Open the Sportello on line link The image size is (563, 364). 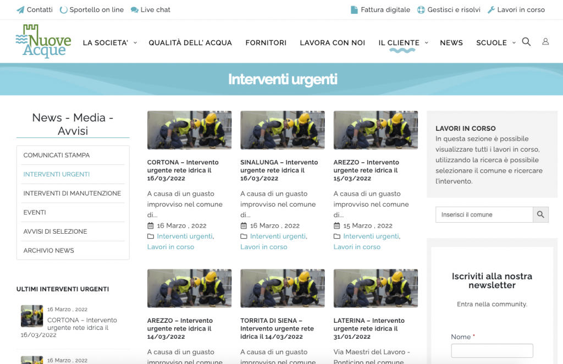click(x=97, y=10)
